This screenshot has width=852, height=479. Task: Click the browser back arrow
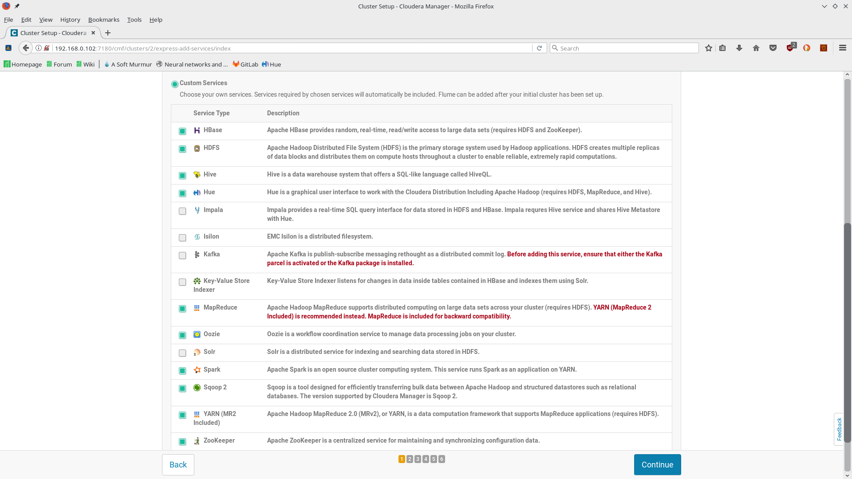[26, 48]
